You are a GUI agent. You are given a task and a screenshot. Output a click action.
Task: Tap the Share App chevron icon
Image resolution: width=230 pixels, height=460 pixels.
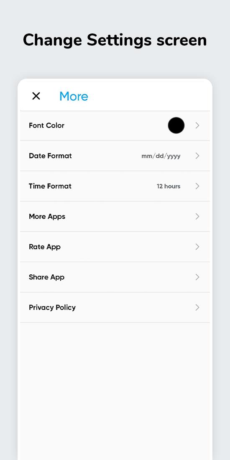(197, 277)
